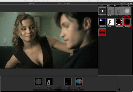The image size is (133, 92).
Task: Click the Matte stage label in chain
Action: (x=49, y=90)
